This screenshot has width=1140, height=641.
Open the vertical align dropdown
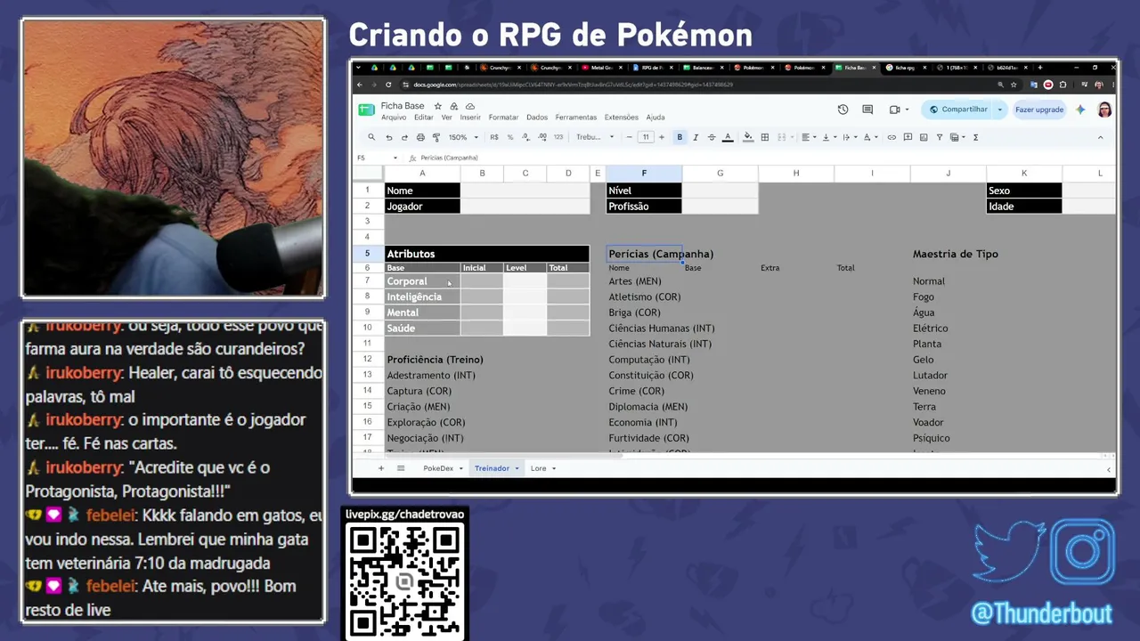[x=828, y=137]
